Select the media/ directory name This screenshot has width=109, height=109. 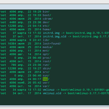click(x=48, y=47)
